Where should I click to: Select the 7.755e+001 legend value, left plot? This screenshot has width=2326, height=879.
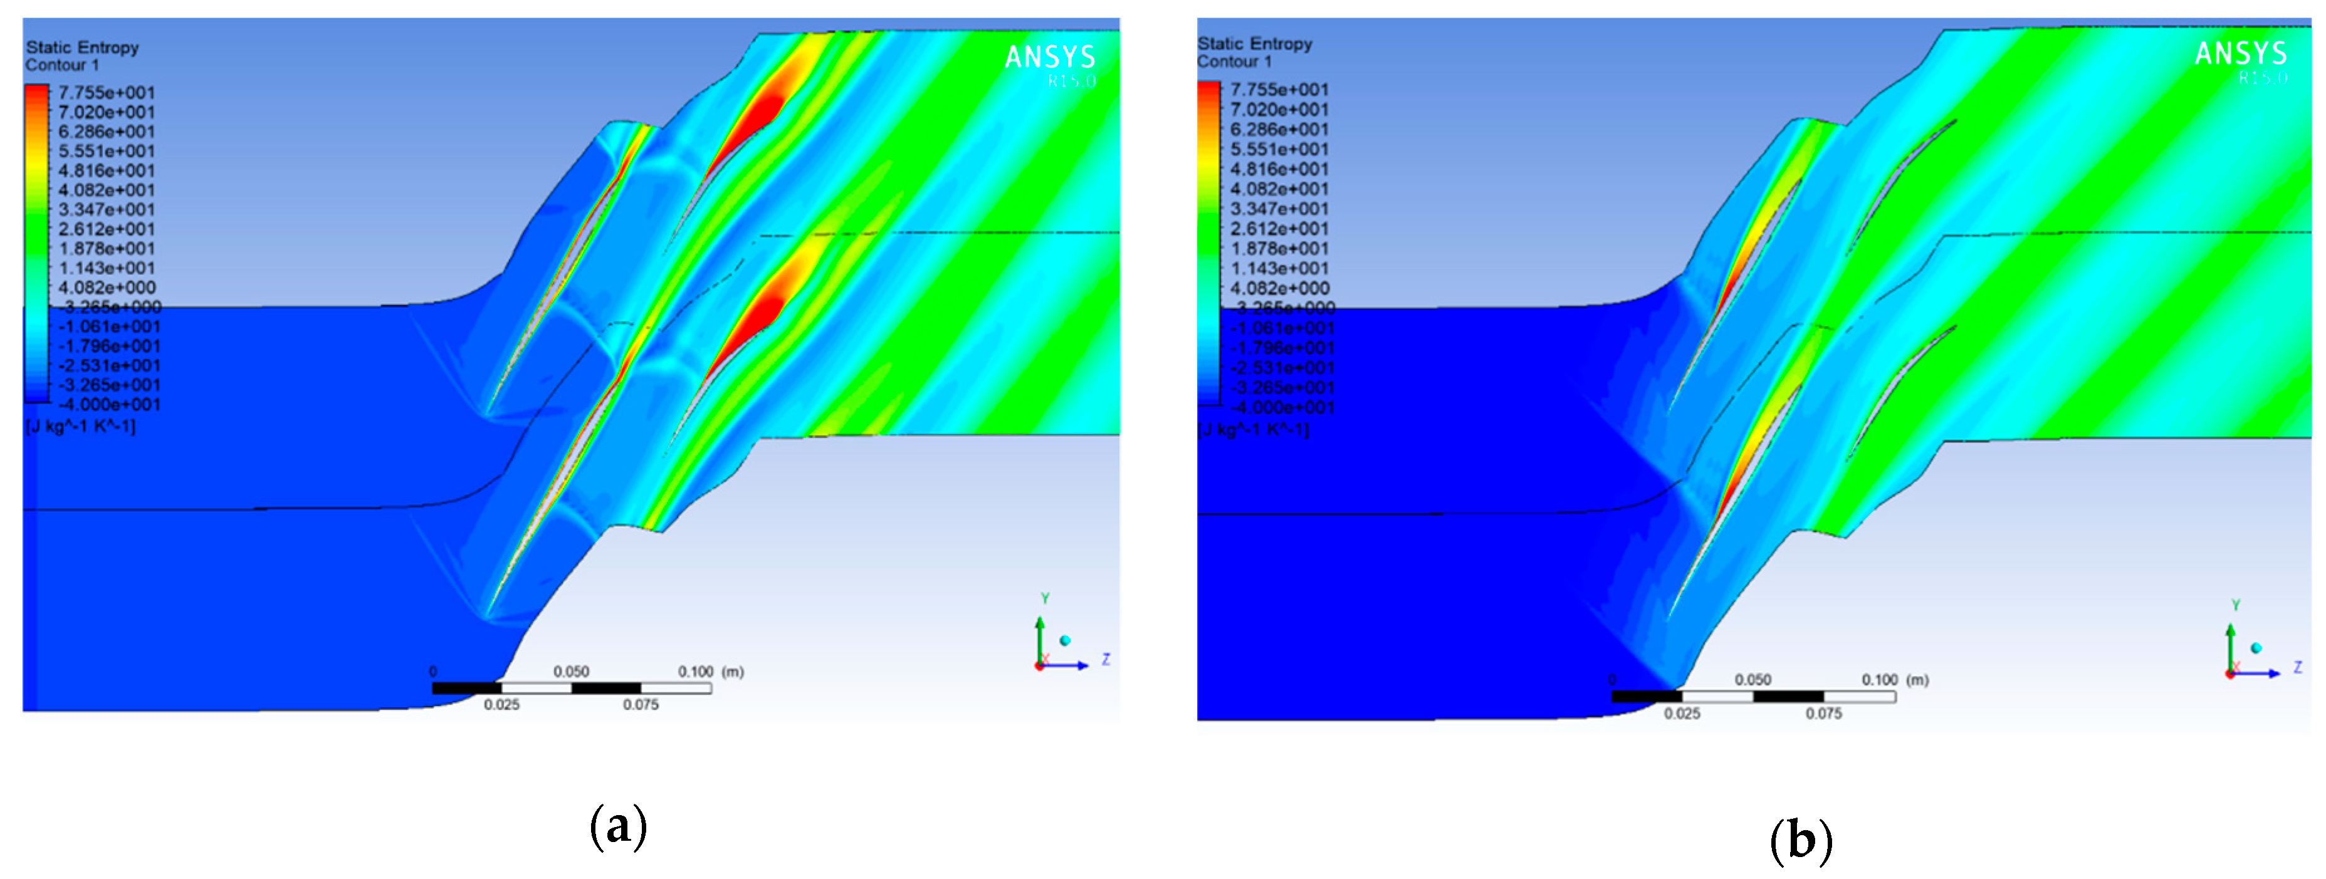pyautogui.click(x=107, y=93)
